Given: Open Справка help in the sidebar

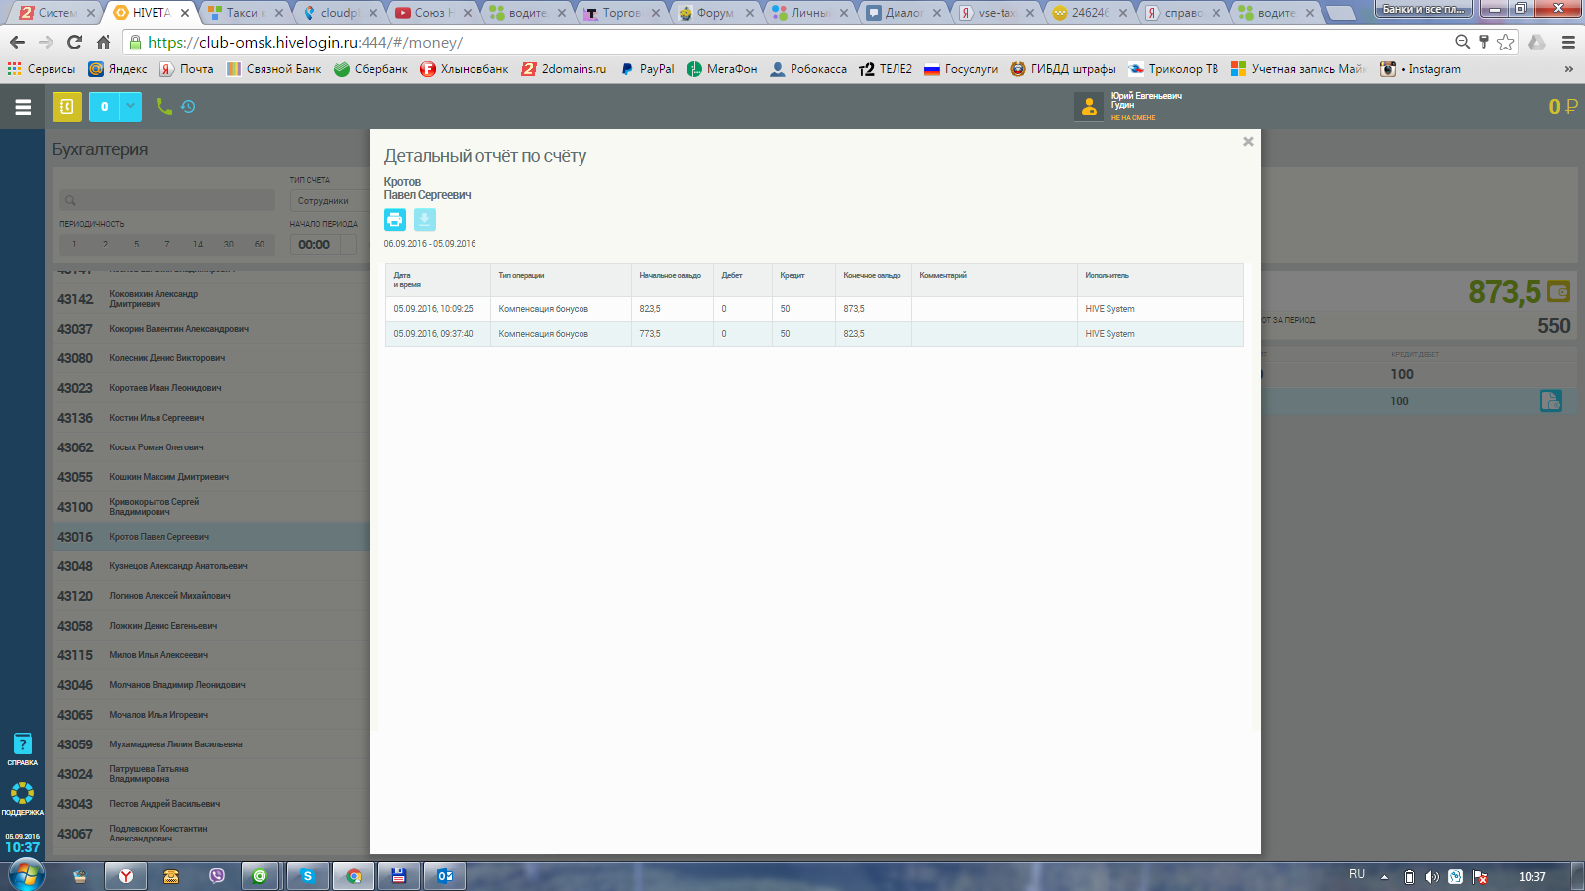Looking at the screenshot, I should pos(22,749).
